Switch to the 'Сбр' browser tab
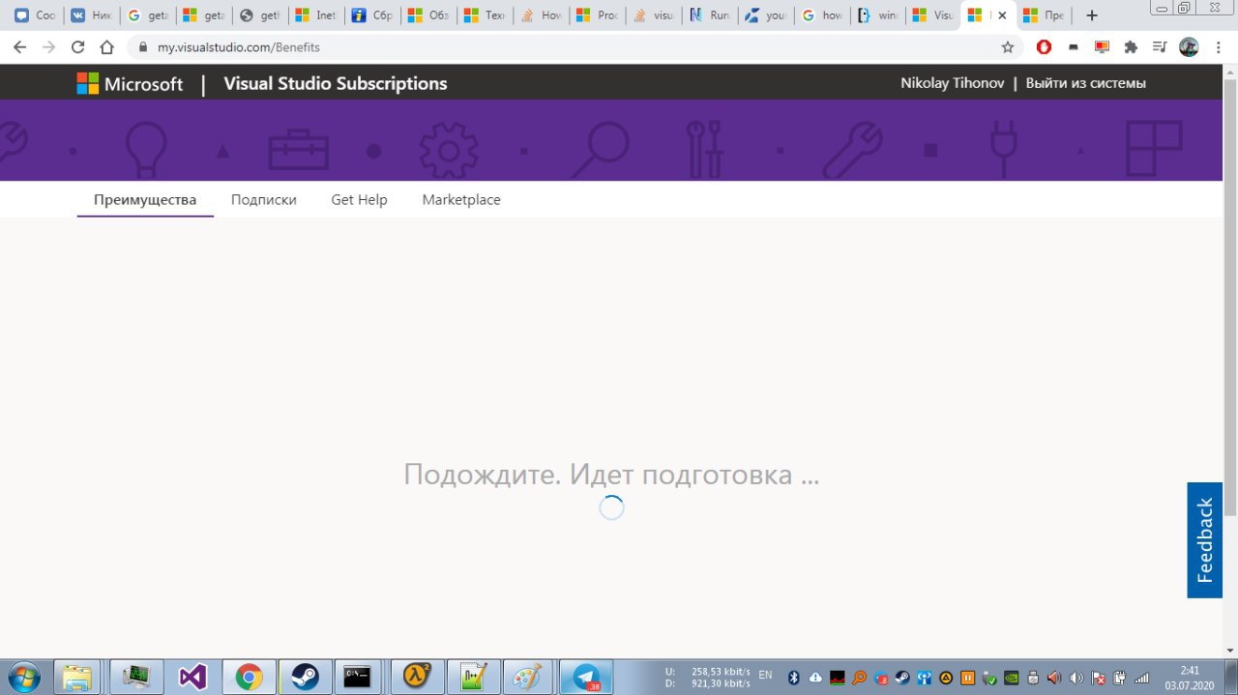The height and width of the screenshot is (695, 1238). coord(372,15)
